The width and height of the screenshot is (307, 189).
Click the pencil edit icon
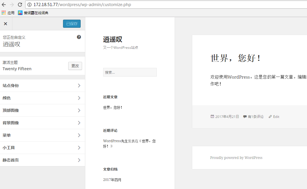coord(270,116)
